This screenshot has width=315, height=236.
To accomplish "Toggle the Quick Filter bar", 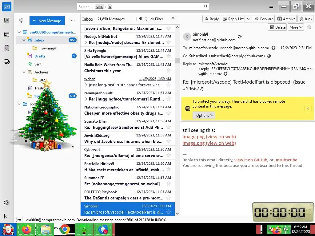I will pyautogui.click(x=151, y=19).
